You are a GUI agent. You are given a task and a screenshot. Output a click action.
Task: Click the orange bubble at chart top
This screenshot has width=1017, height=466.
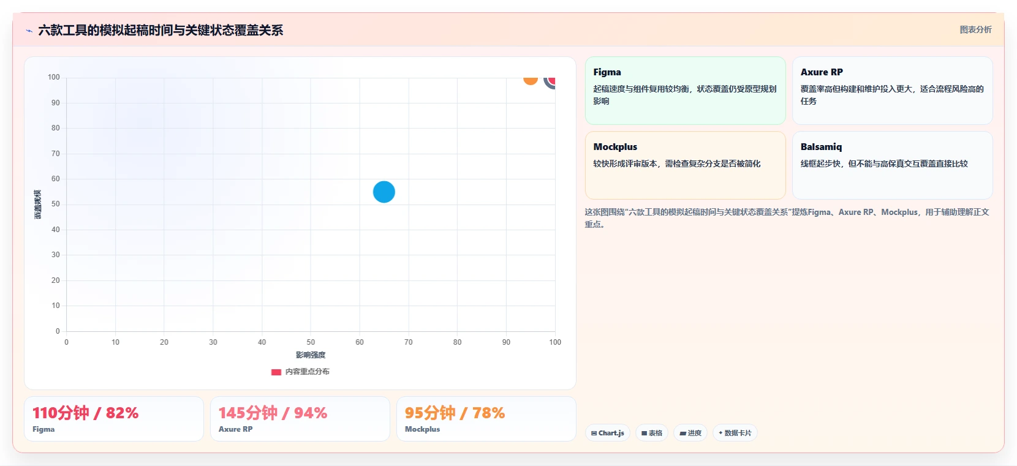531,80
